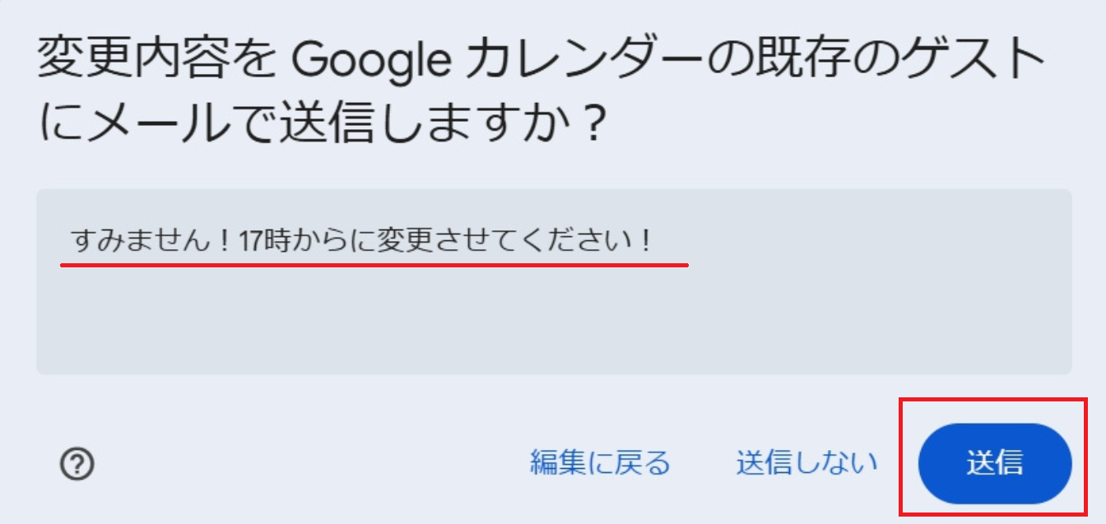This screenshot has width=1106, height=524.
Task: Choose 送信しない to skip emailing guests
Action: 806,463
